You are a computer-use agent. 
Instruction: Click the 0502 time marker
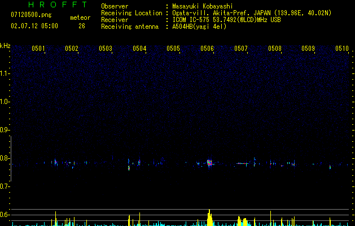tap(72, 49)
